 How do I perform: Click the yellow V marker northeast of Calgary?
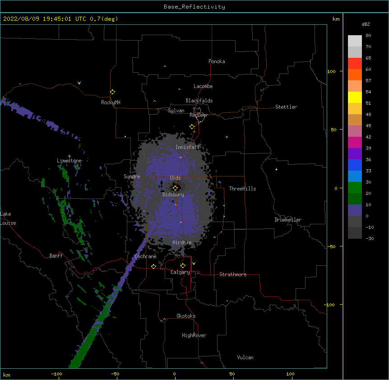(x=194, y=264)
